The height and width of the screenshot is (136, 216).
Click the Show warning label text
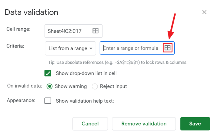71,86
